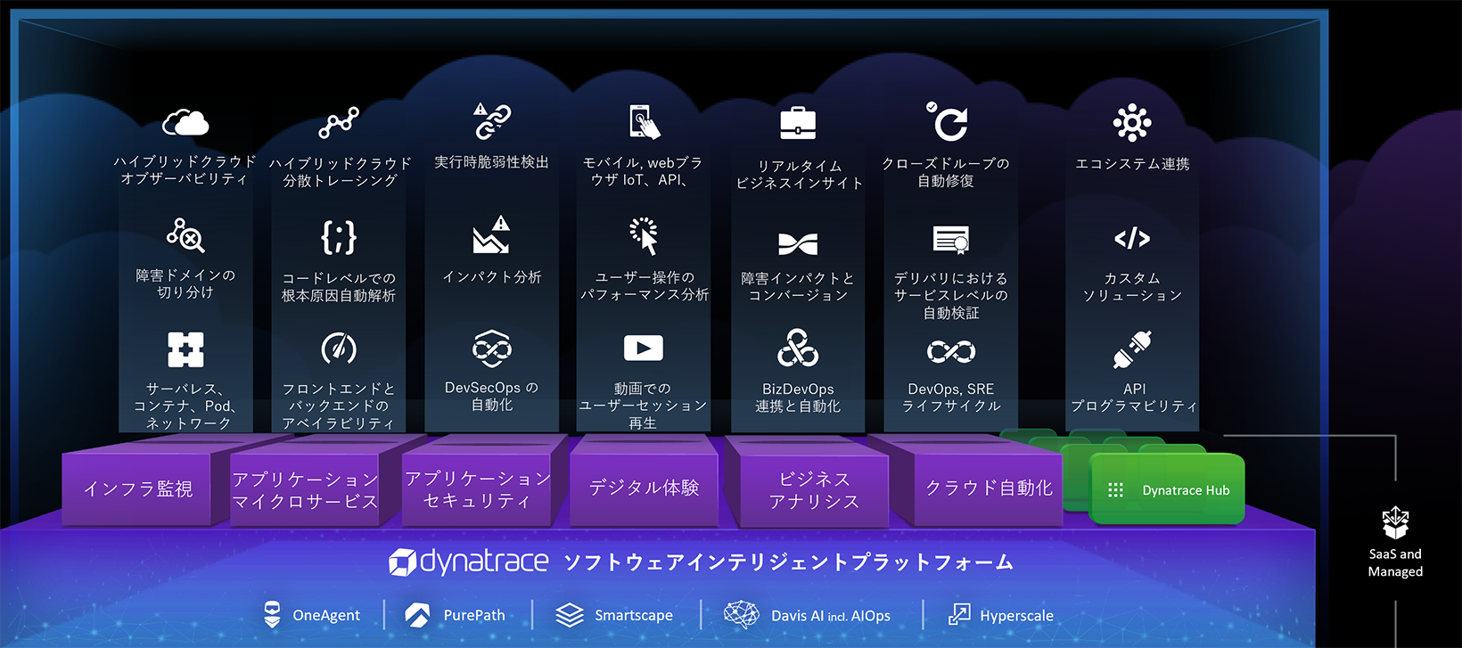This screenshot has height=648, width=1462.
Task: Click the インパクト分析 label
Action: tap(492, 277)
